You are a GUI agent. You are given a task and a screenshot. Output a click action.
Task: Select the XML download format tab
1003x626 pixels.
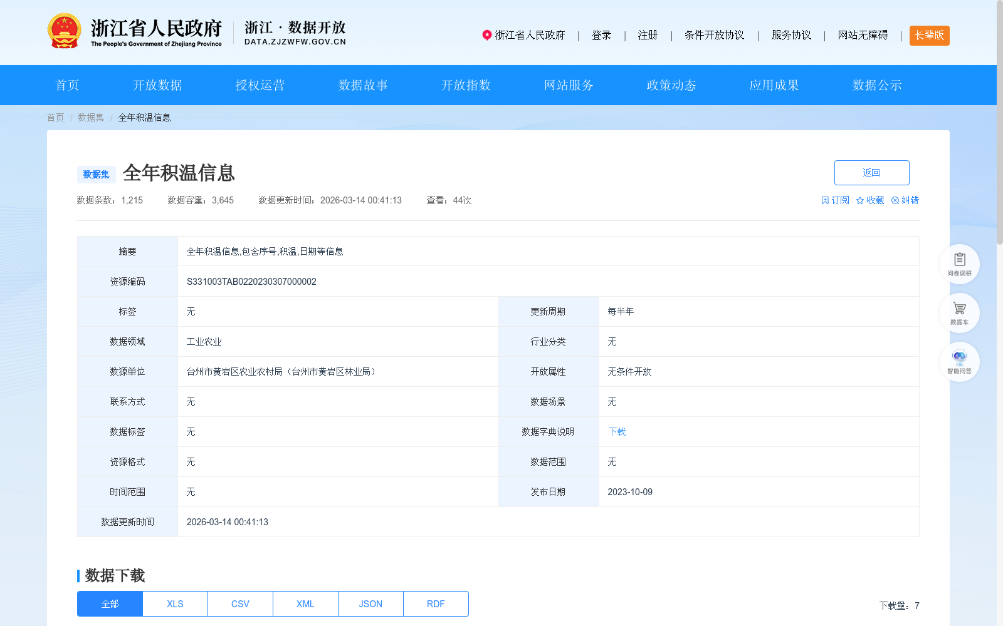[306, 604]
